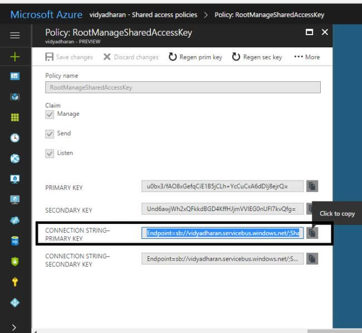Click the first monitor icon in the sidebar

(x=15, y=179)
